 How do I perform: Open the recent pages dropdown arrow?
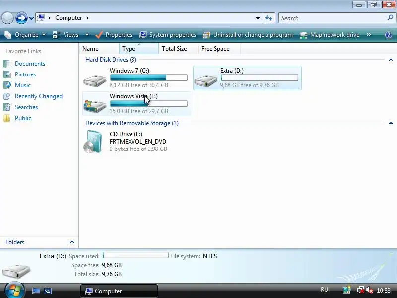(x=31, y=18)
